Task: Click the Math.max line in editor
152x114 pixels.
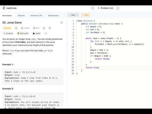Action: click(x=119, y=44)
